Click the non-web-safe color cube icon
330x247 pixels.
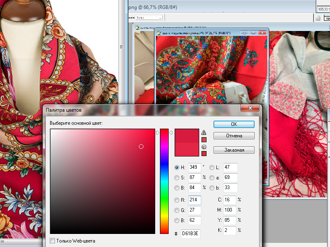coord(204,147)
